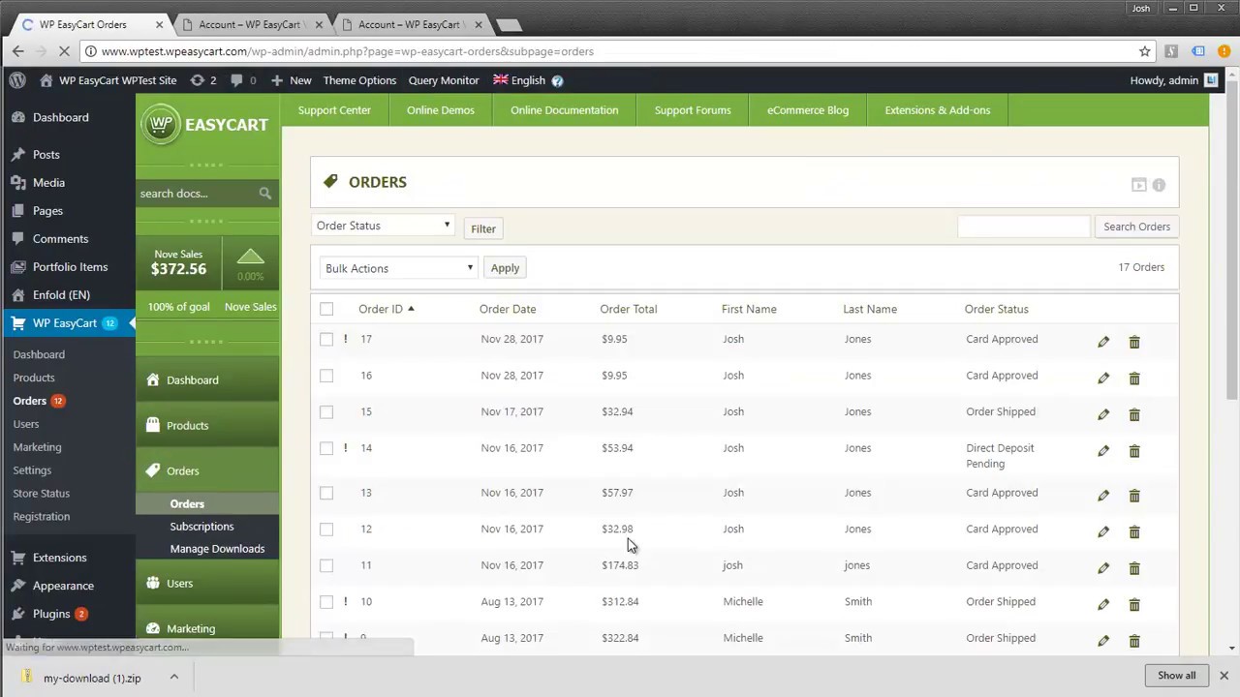1240x697 pixels.
Task: Open Manage Downloads submenu link
Action: tap(217, 549)
